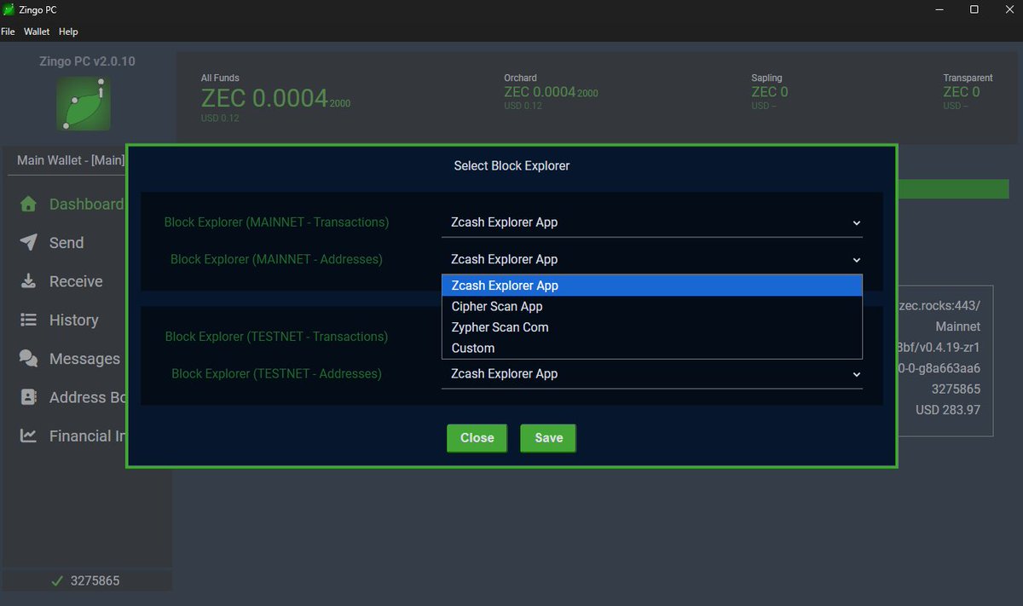Click the Sapling ZEC 0 balance

tap(769, 92)
